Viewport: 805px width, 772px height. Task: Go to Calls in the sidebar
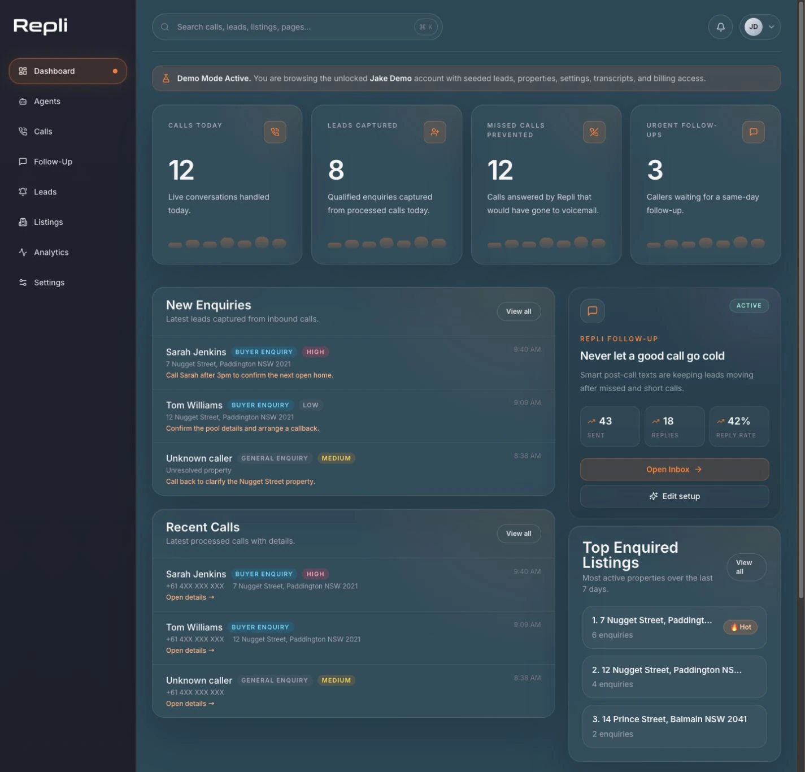pyautogui.click(x=68, y=131)
